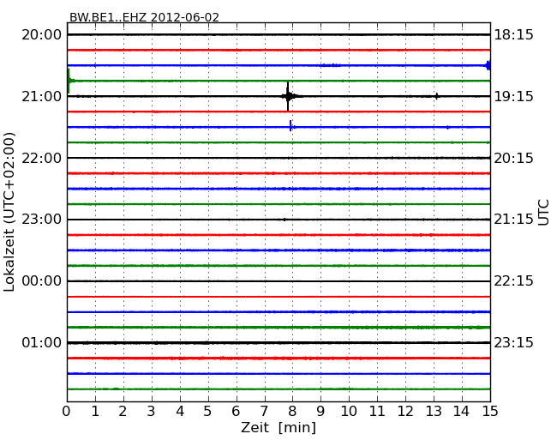557x446 pixels.
Task: Click the plot title BW.BE1..EHZ 2012-06-02
Action: coord(144,17)
